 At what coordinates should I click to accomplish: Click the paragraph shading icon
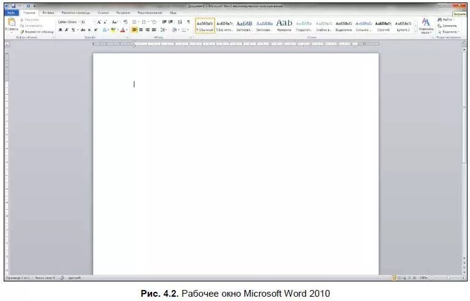[174, 30]
